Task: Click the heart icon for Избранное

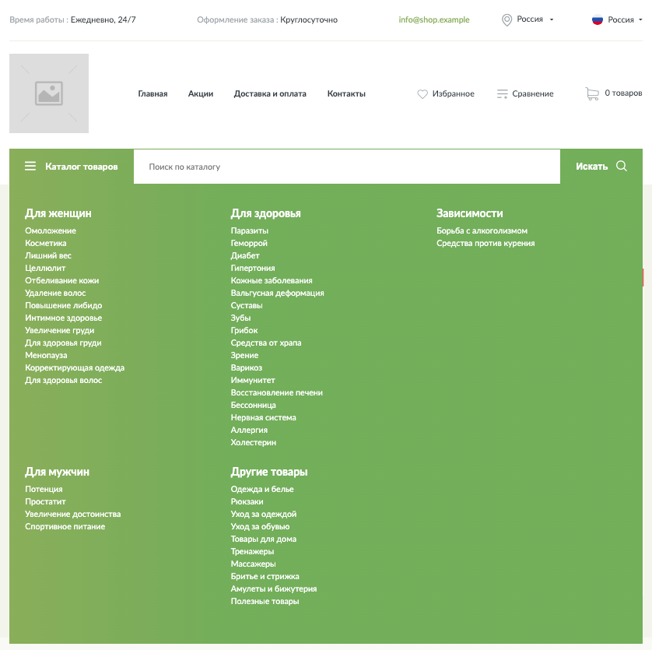Action: pos(422,94)
